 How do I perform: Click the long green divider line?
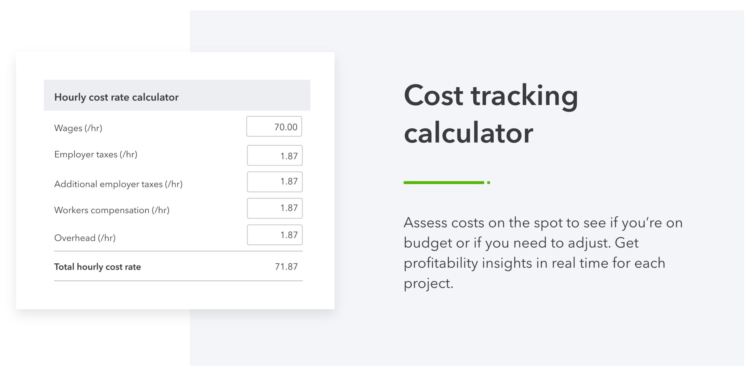point(444,183)
